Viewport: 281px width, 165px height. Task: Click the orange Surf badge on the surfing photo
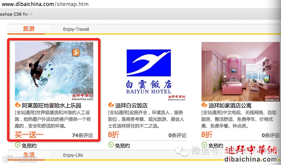tap(76, 52)
